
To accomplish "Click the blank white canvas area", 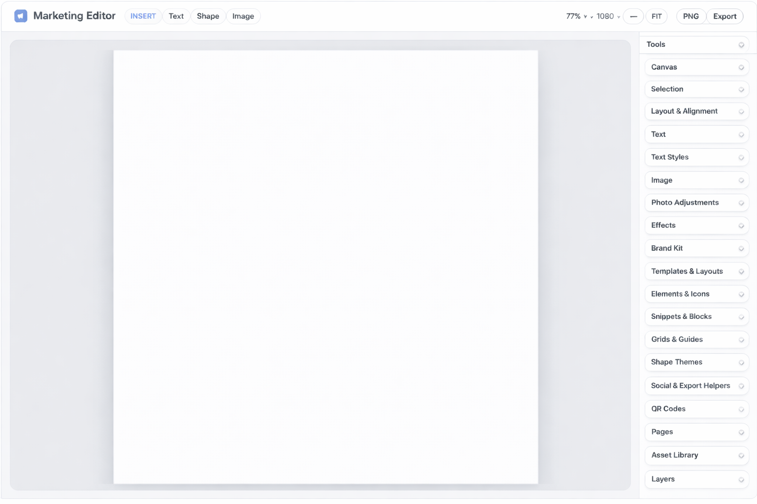I will [x=325, y=267].
